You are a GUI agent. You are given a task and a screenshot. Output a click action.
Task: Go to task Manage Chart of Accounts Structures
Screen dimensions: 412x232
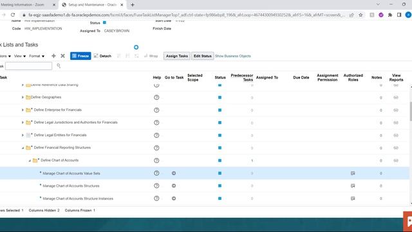pos(174,186)
